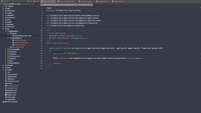Select the Vagrantfile entry

tap(11, 100)
